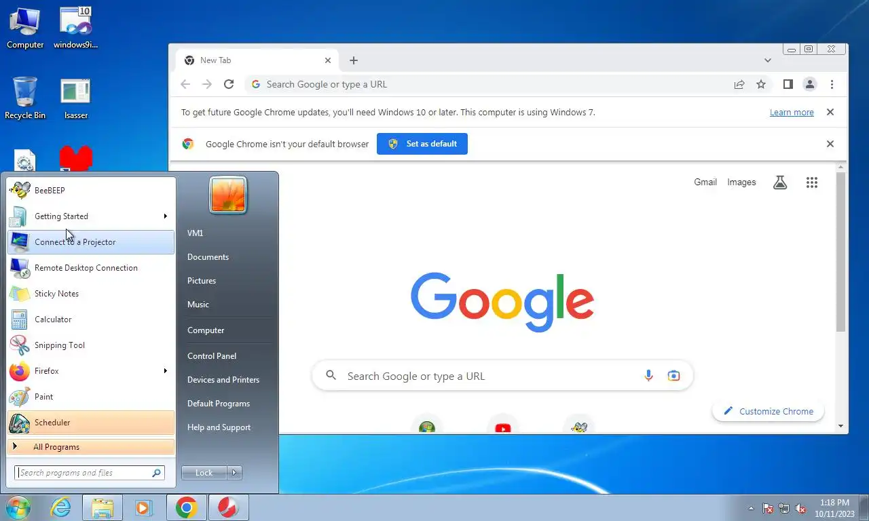This screenshot has width=869, height=521.
Task: Open Paint from the Start menu
Action: tap(91, 397)
